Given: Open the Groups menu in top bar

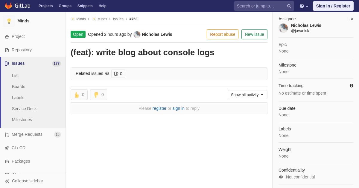Looking at the screenshot, I should coord(65,6).
